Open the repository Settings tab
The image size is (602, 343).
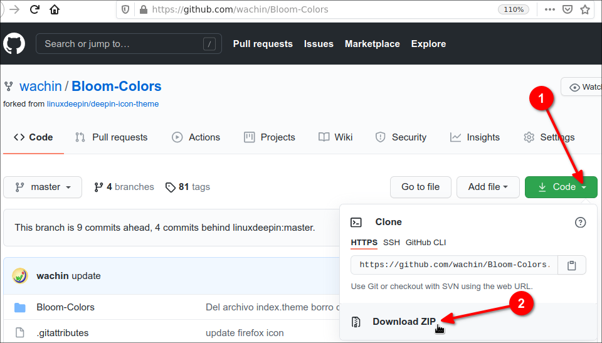(549, 137)
